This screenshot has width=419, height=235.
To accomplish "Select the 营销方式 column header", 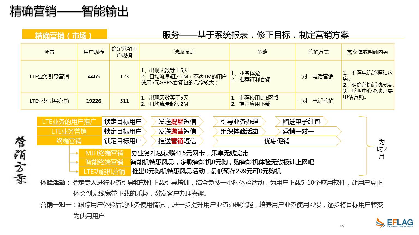I will pos(318,52).
